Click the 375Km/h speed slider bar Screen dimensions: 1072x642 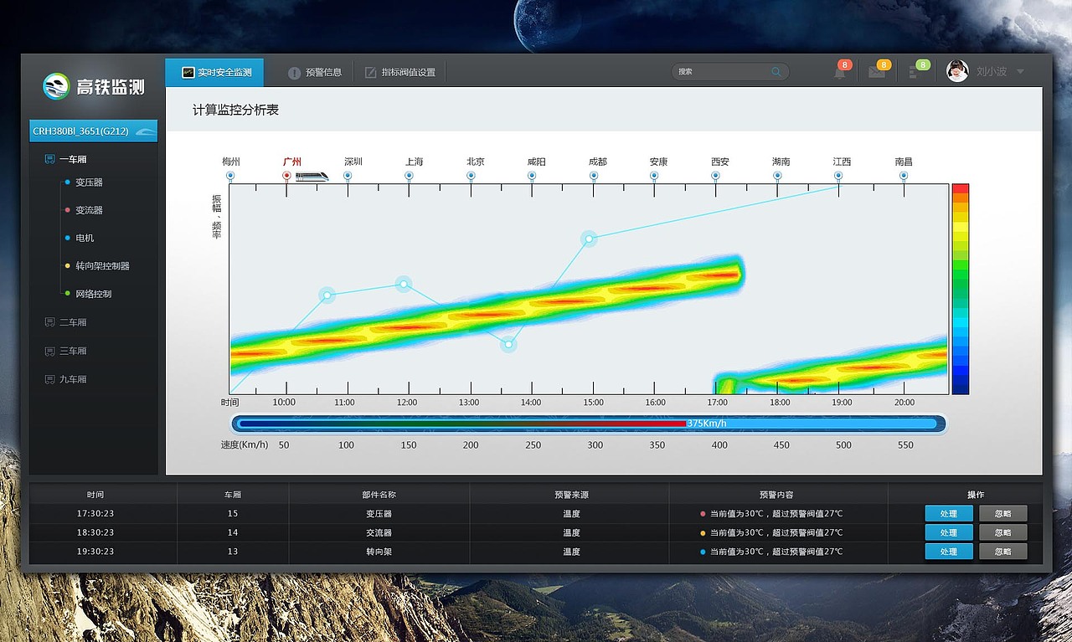(x=589, y=424)
